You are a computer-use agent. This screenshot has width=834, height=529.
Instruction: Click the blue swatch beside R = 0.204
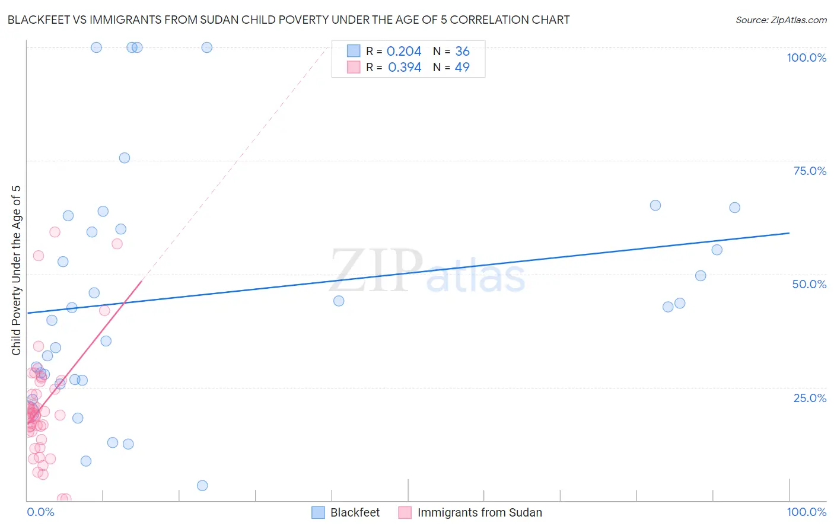(x=354, y=51)
